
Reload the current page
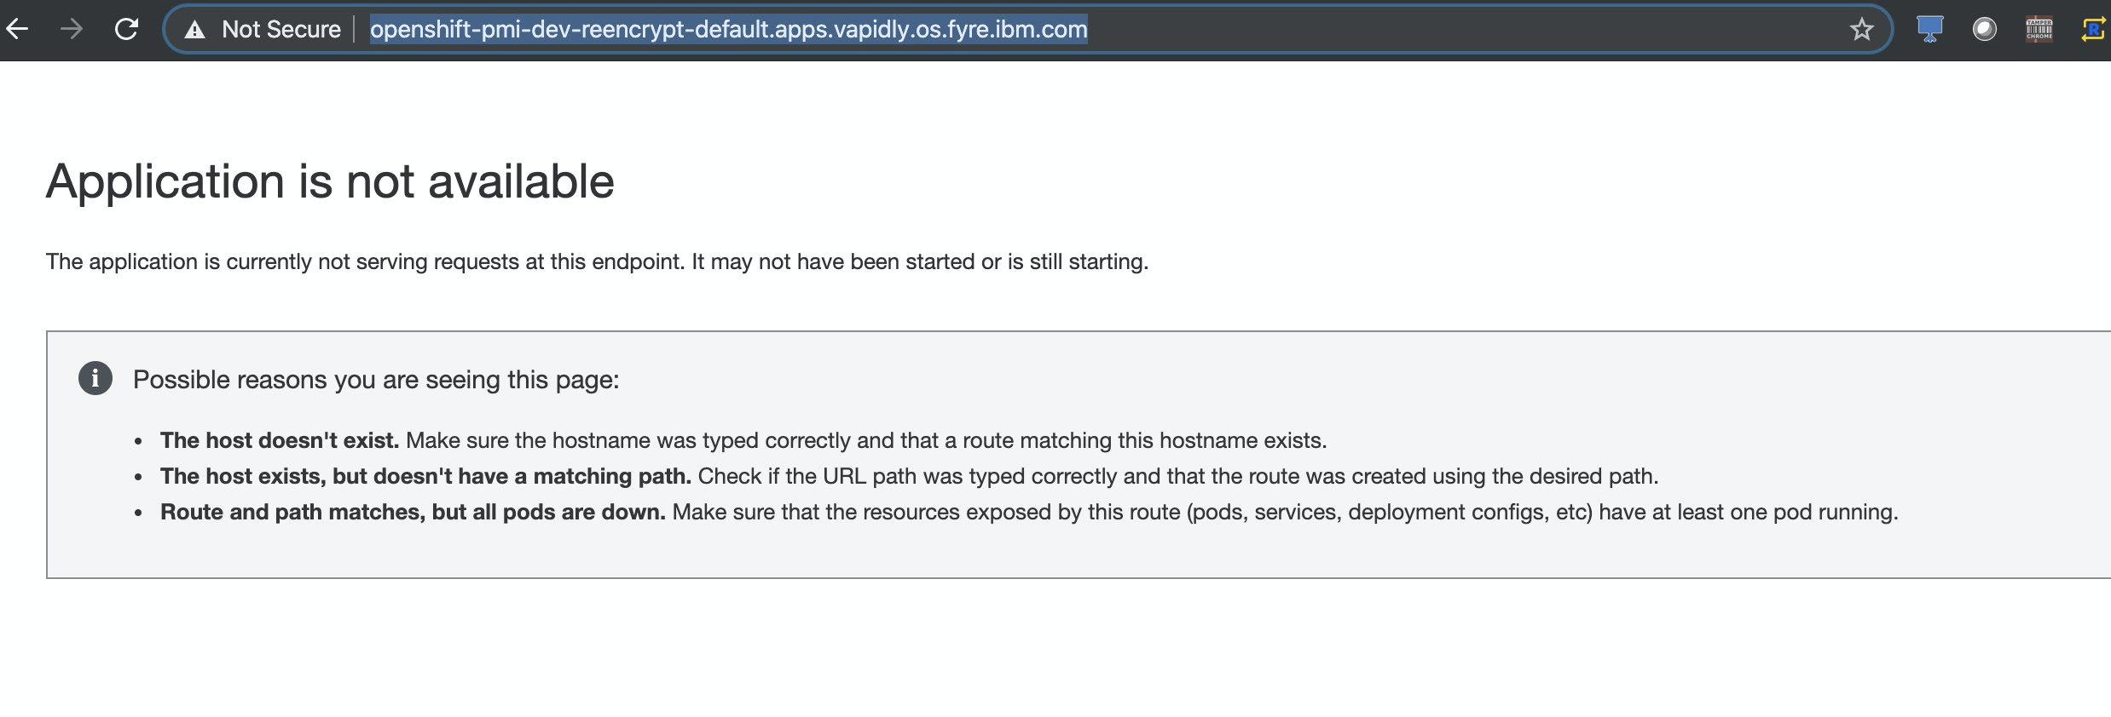pos(126,30)
